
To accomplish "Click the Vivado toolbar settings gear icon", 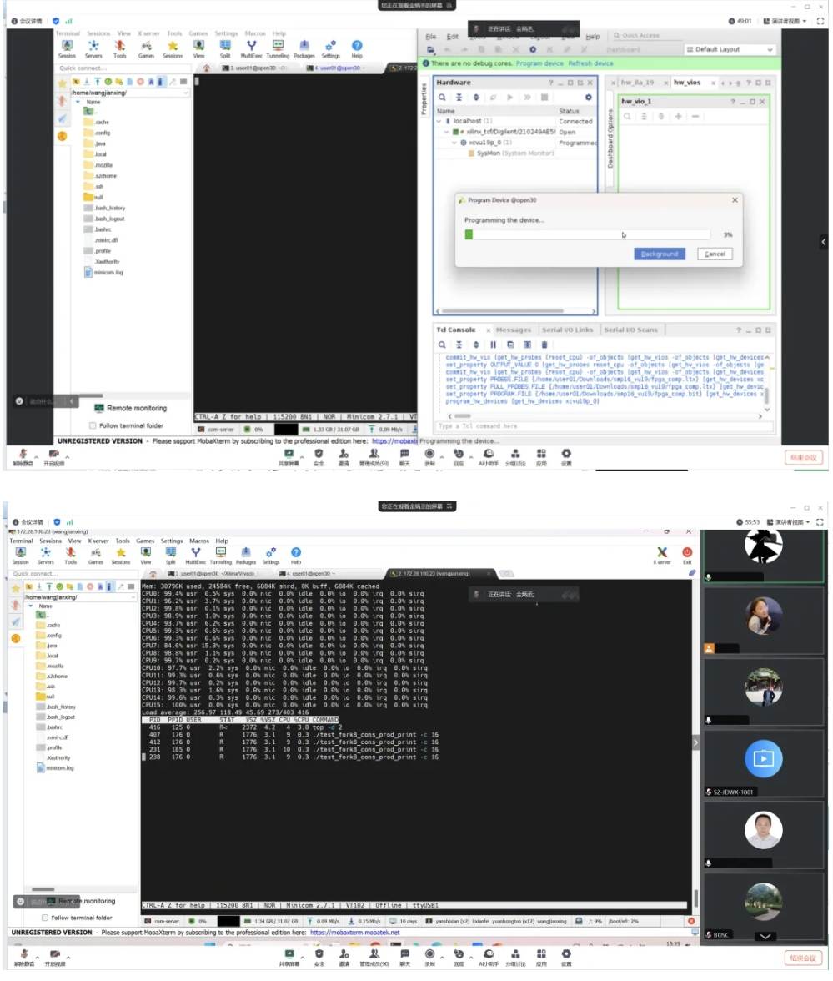I will (532, 49).
